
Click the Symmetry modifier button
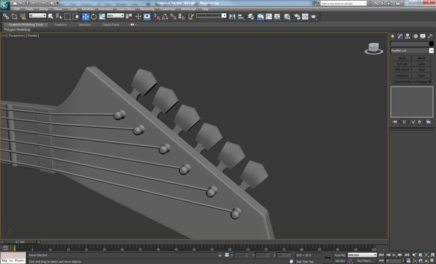402,76
